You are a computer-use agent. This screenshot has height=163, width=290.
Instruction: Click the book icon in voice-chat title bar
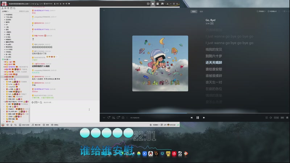click(x=158, y=4)
